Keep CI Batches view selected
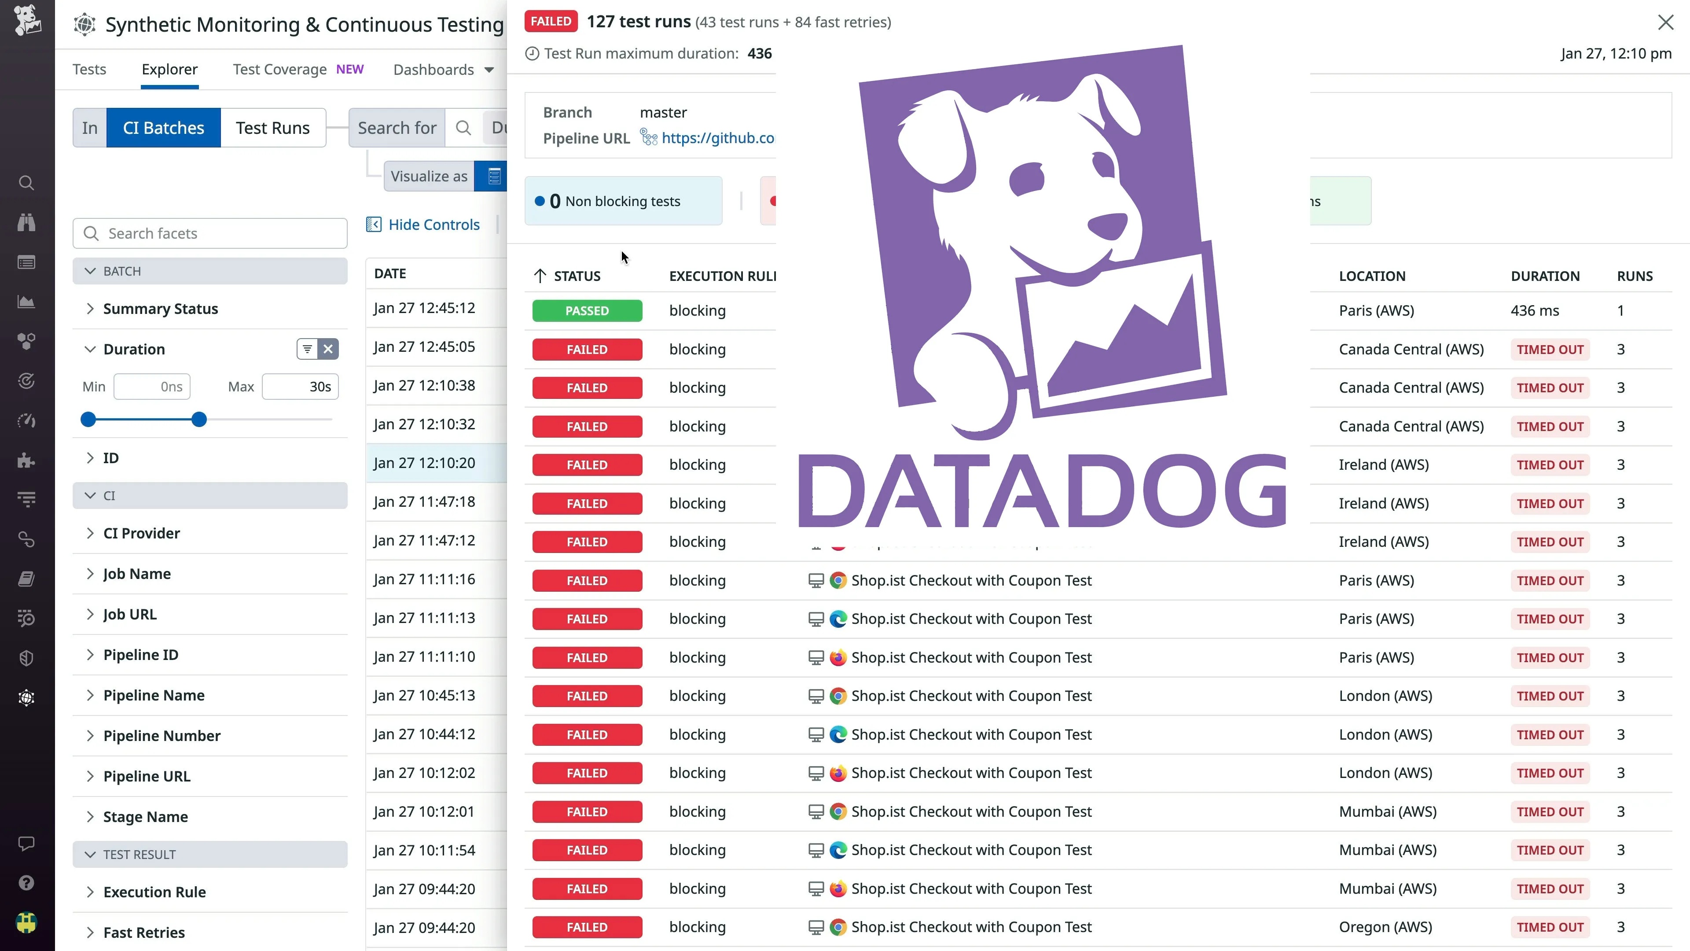Screen dimensions: 1690x951 [163, 127]
